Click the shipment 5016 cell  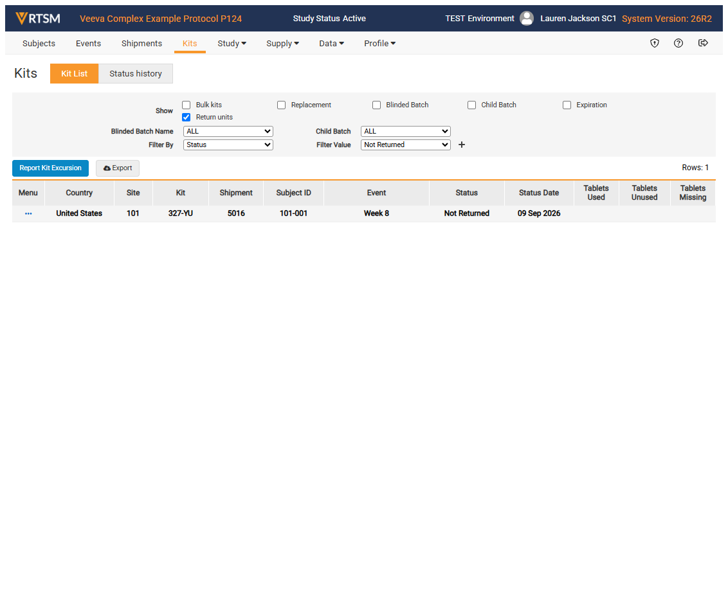pos(236,213)
